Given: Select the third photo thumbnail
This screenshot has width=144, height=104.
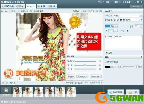Looking at the screenshot, I should click(39, 92).
